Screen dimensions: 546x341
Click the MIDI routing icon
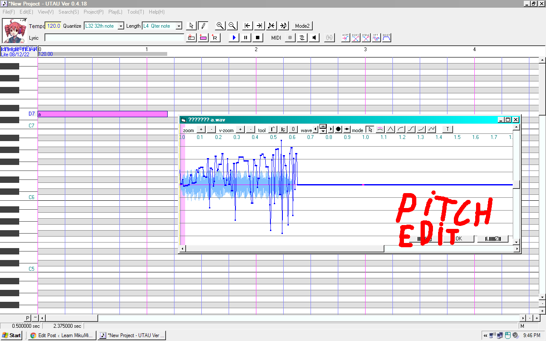click(302, 38)
